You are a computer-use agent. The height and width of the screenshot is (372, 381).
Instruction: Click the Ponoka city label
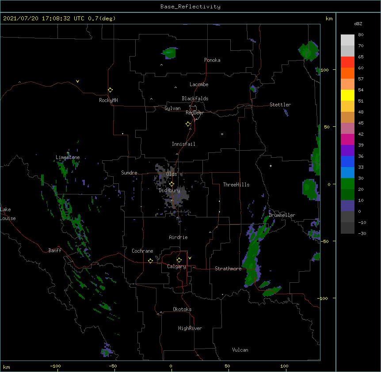(212, 60)
